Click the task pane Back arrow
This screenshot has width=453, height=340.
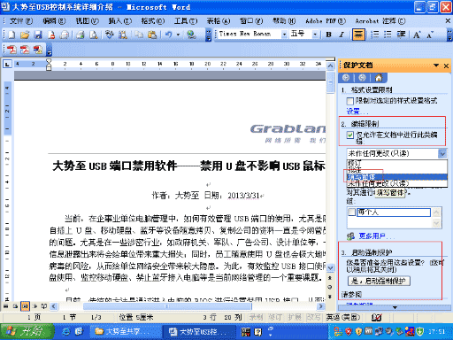(346, 78)
